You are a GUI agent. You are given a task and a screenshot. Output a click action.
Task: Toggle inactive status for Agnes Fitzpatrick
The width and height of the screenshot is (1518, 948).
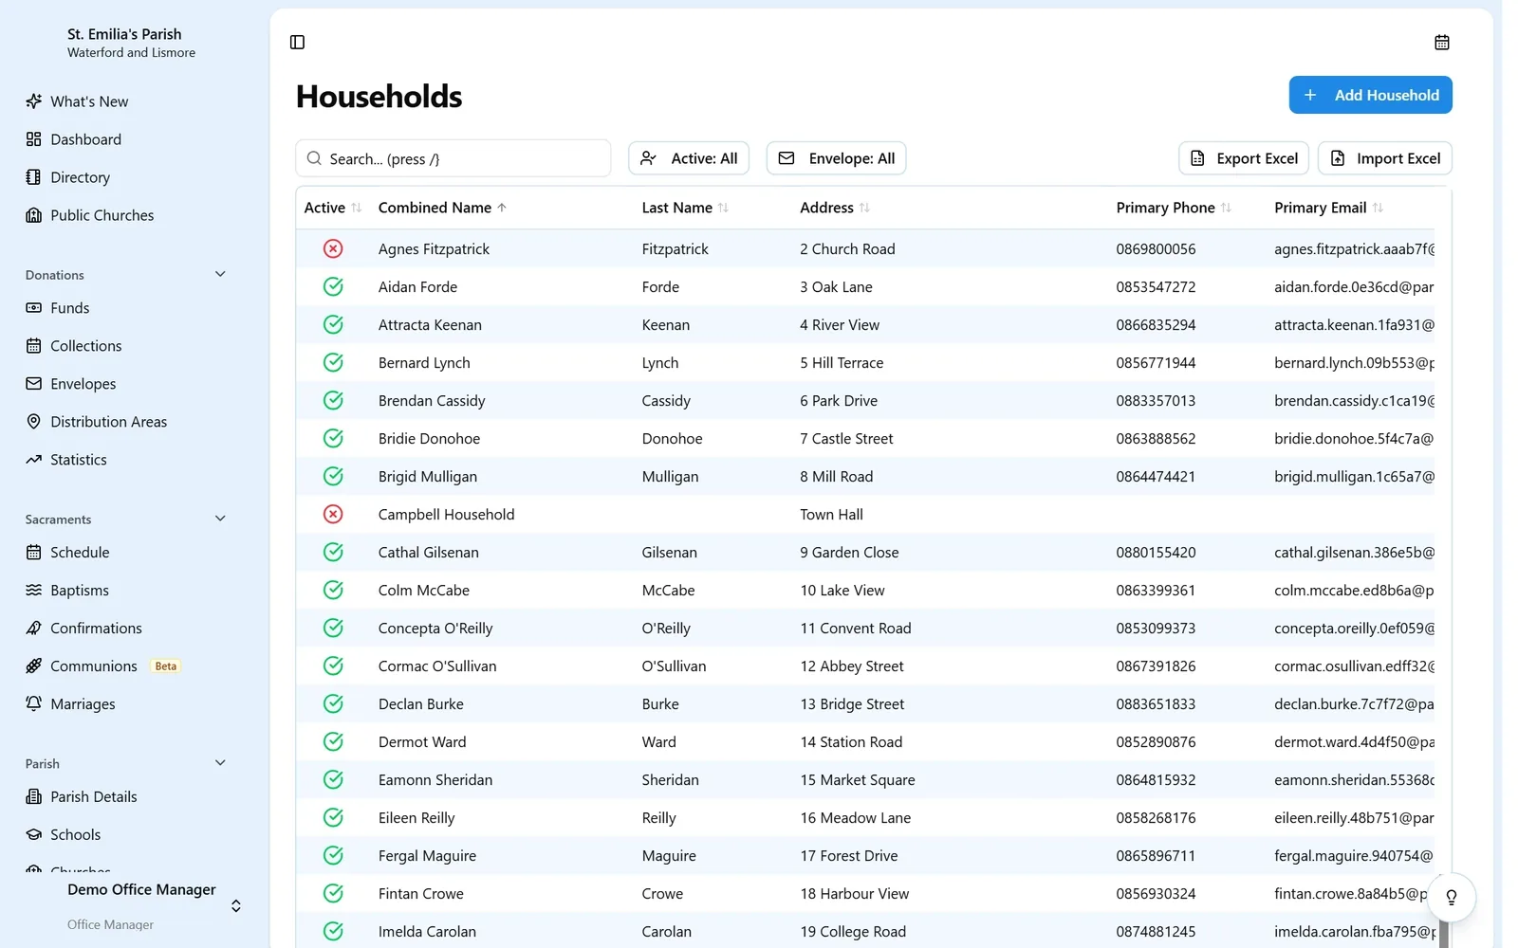(x=333, y=248)
